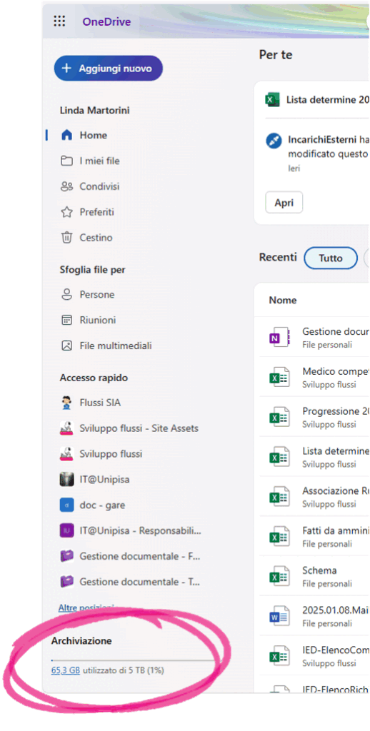Click the Nome column header
This screenshot has width=370, height=731.
(x=283, y=301)
